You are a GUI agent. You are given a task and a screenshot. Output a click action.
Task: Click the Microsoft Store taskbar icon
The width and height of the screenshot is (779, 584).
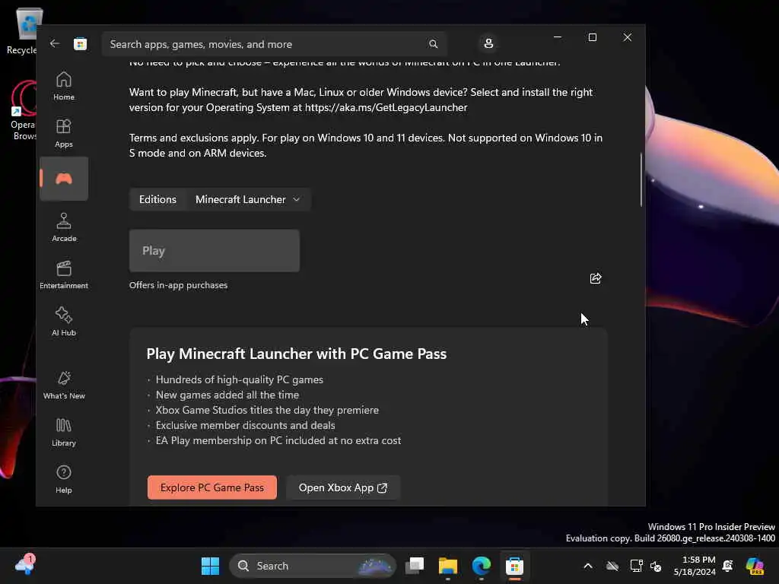click(515, 566)
